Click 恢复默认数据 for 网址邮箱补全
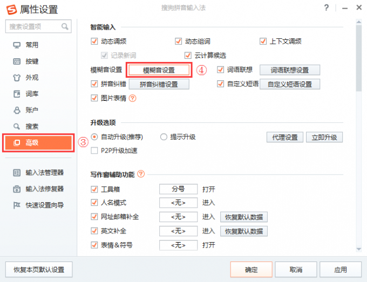The image size is (367, 282). click(244, 217)
